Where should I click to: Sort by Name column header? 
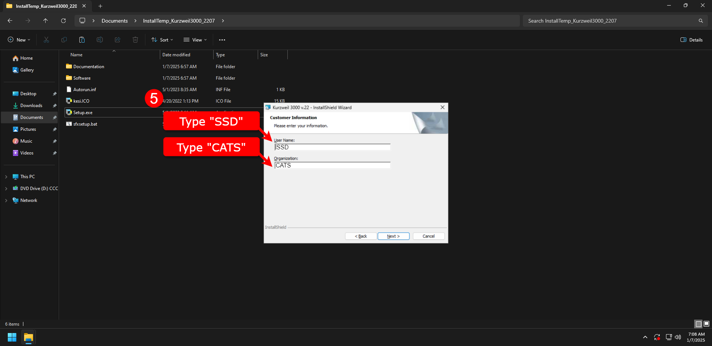(76, 55)
